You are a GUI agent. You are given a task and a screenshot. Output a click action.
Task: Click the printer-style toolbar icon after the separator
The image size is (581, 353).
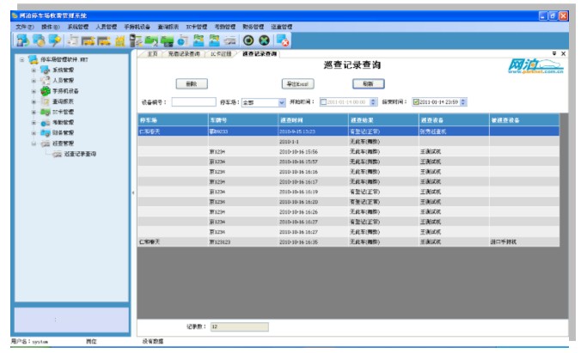(72, 40)
